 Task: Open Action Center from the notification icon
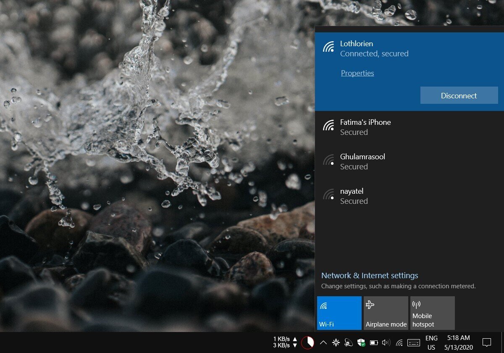click(x=486, y=342)
